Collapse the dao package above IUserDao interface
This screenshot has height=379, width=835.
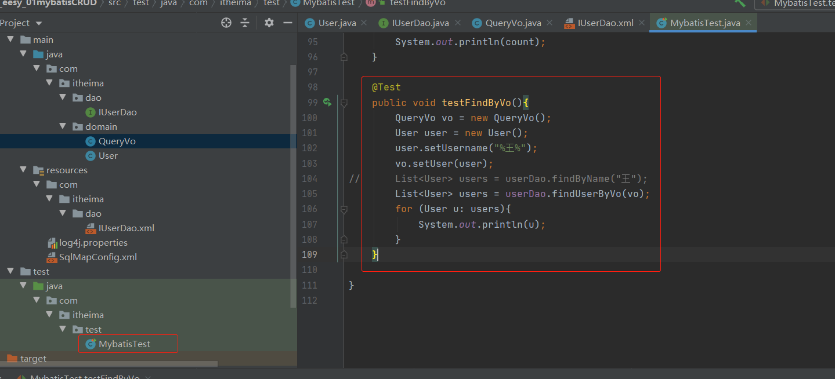point(63,97)
